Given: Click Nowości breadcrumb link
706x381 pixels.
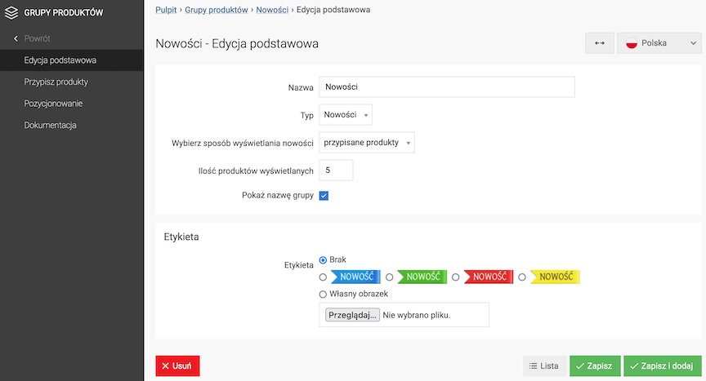Looking at the screenshot, I should 272,10.
